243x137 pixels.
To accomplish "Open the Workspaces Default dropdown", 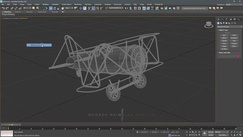I will pos(234,5).
